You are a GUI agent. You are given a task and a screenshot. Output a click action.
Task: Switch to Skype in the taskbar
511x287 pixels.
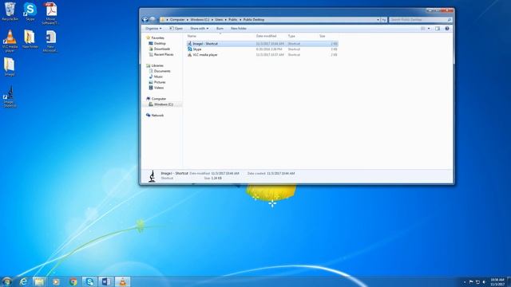point(89,281)
